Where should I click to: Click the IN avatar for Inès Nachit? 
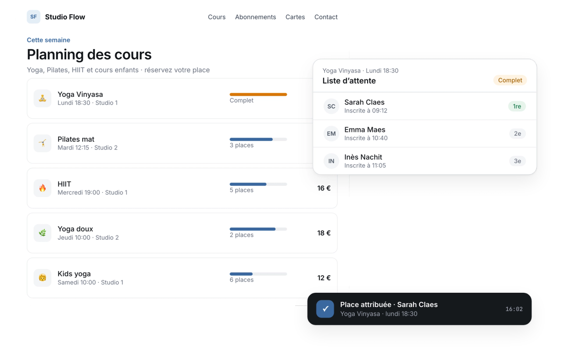pos(331,161)
